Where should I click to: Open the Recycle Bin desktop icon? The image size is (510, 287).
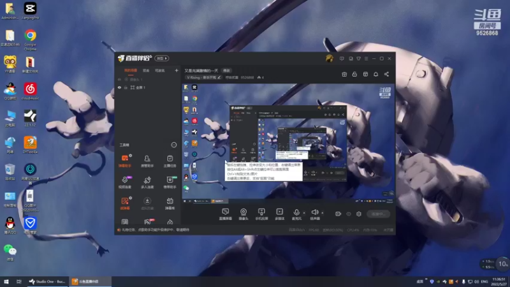tap(10, 172)
